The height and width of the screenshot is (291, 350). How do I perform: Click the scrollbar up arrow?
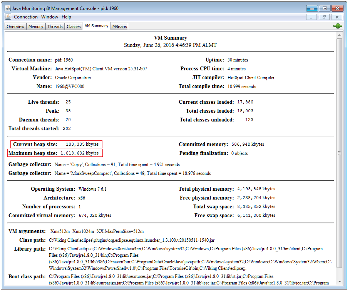(x=340, y=35)
